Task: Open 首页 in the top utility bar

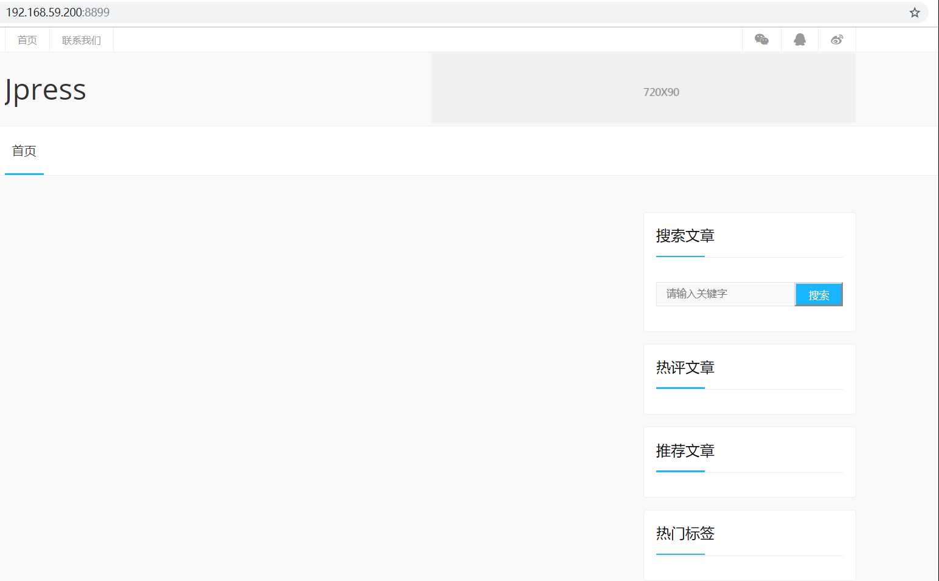Action: point(27,40)
